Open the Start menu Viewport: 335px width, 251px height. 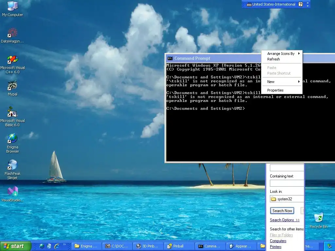(15, 246)
